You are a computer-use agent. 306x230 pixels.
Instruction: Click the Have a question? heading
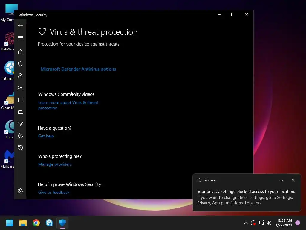coord(55,128)
